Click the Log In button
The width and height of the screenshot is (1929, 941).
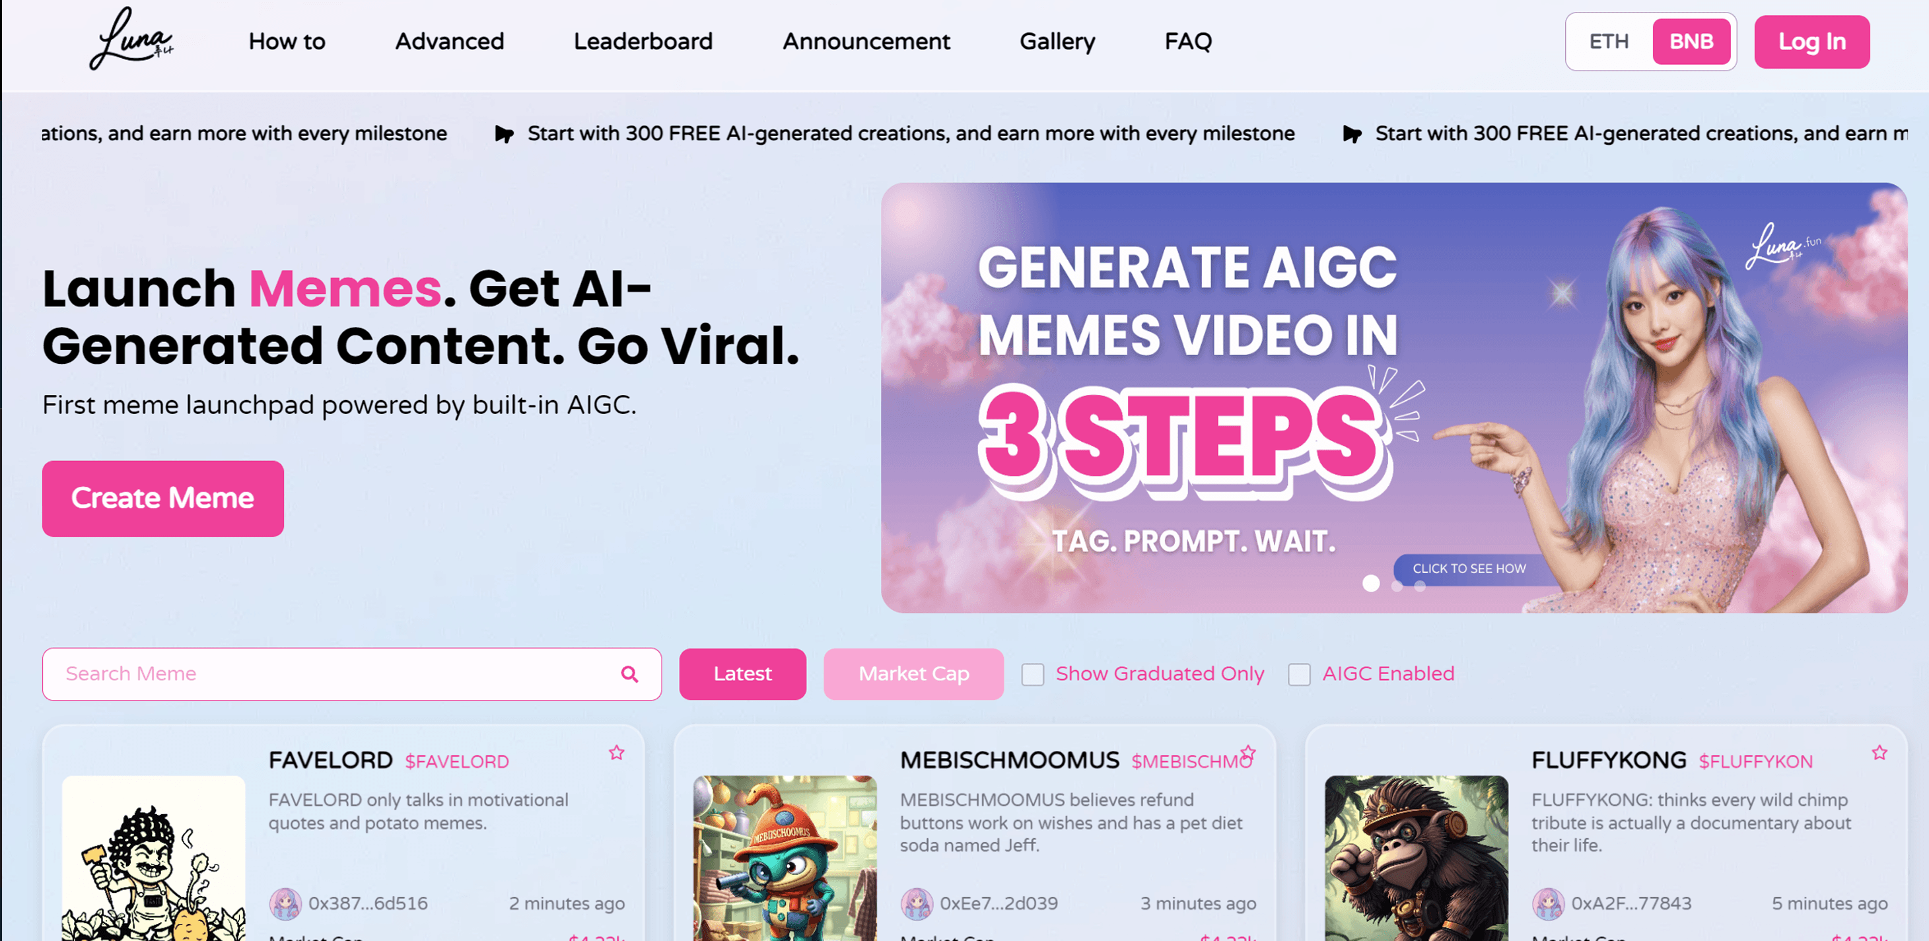(x=1812, y=42)
